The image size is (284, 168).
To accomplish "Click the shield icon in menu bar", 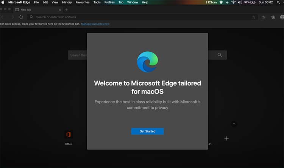I will click(x=221, y=2).
